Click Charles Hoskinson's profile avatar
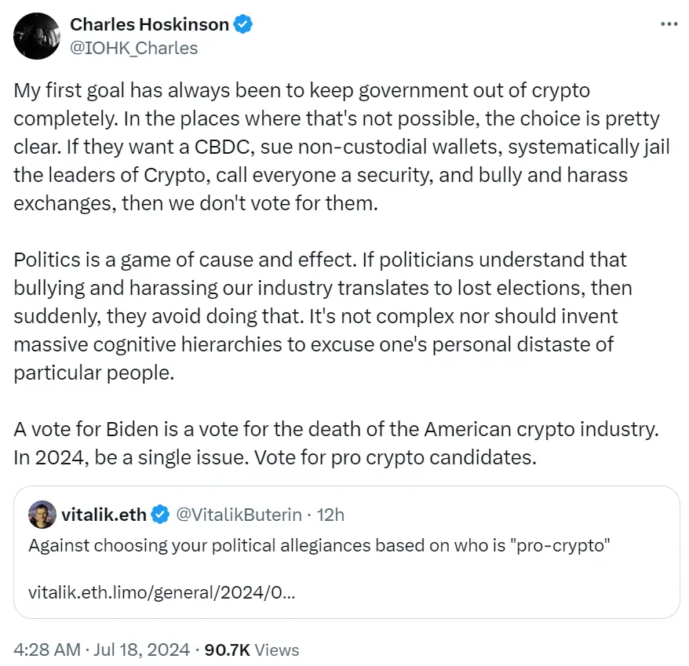The image size is (689, 666). 36,36
